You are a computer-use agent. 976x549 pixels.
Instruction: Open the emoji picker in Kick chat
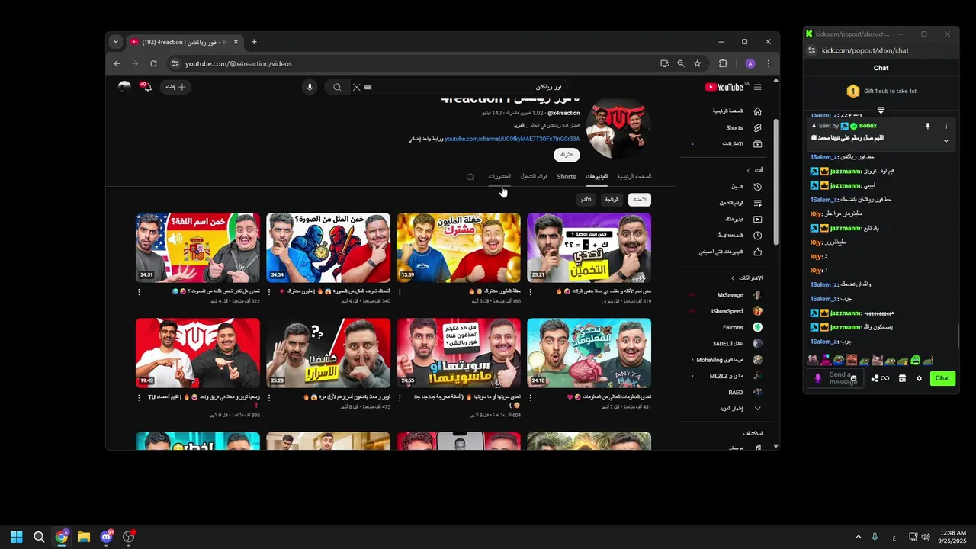[853, 378]
